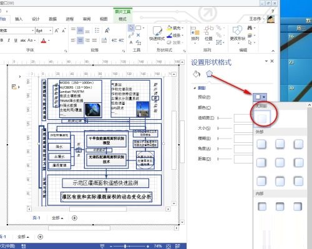Toggle Bold text formatting
The height and width of the screenshot is (249, 312).
pos(2,40)
